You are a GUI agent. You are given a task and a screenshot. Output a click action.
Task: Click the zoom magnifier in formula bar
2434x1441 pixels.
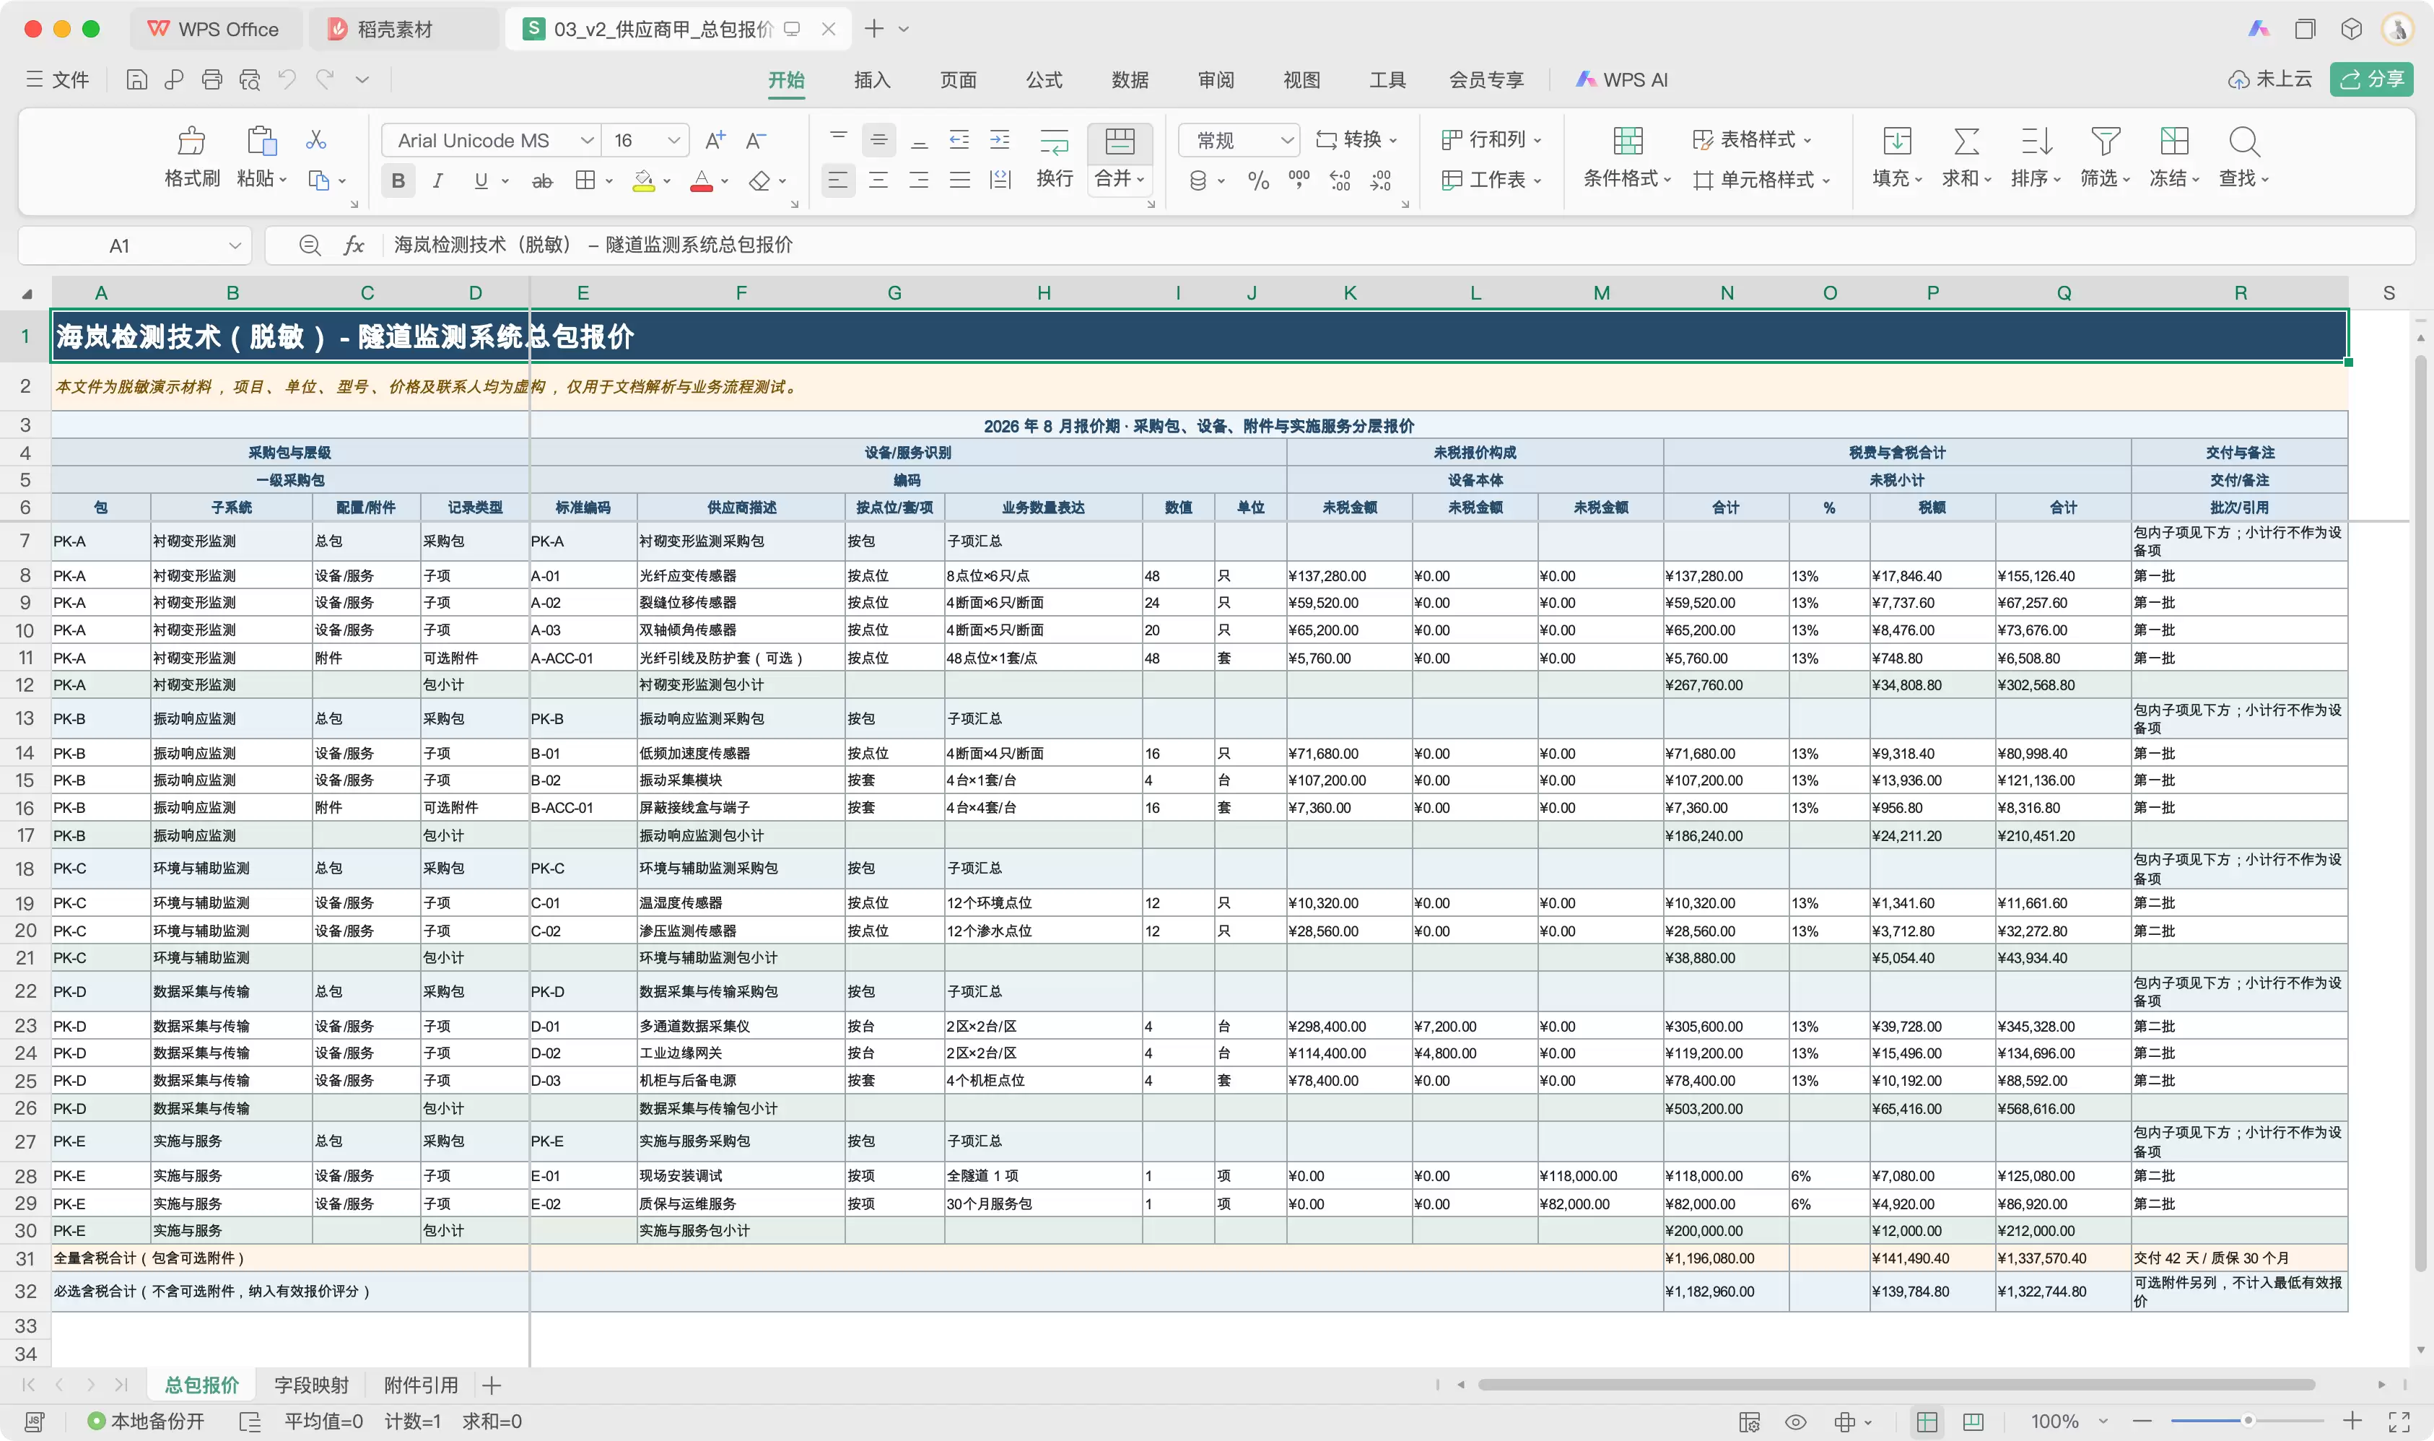coord(310,245)
